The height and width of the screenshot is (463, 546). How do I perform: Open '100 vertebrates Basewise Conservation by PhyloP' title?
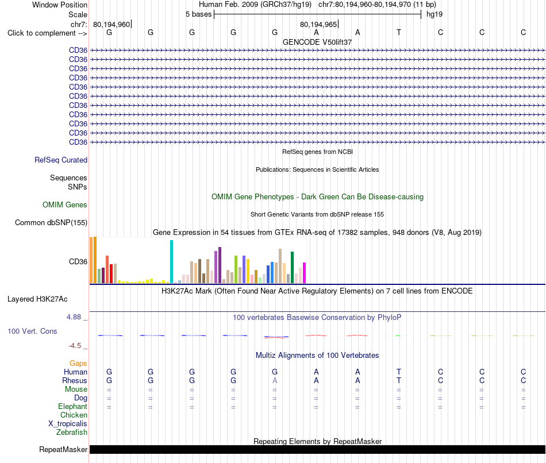click(317, 318)
